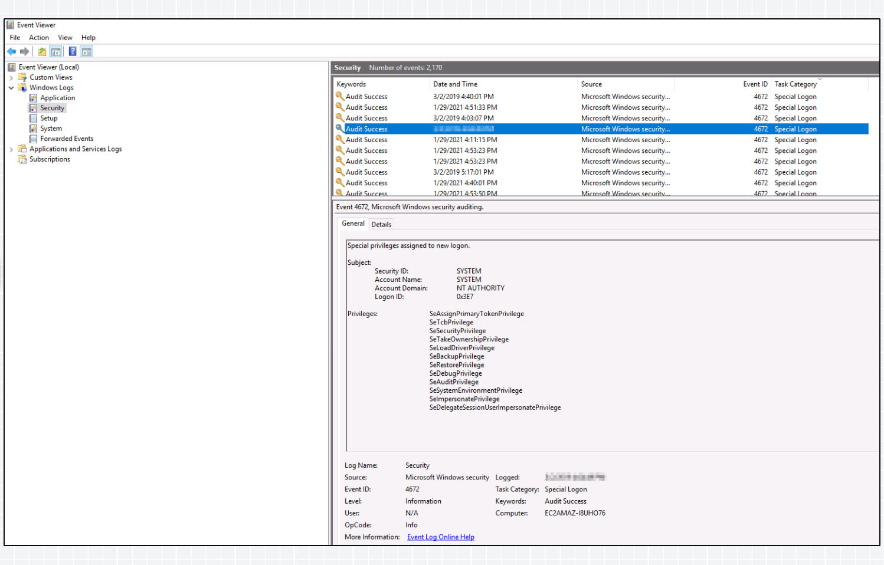
Task: Click the 'NT AUTHORITY' account domain value
Action: pos(480,288)
